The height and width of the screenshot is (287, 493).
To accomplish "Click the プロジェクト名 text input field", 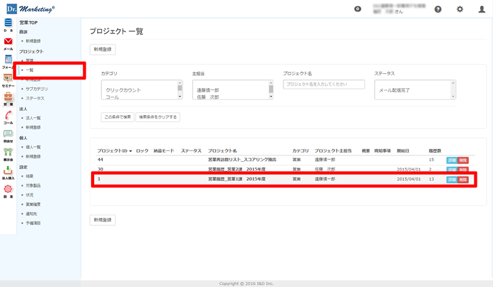I will tap(324, 84).
